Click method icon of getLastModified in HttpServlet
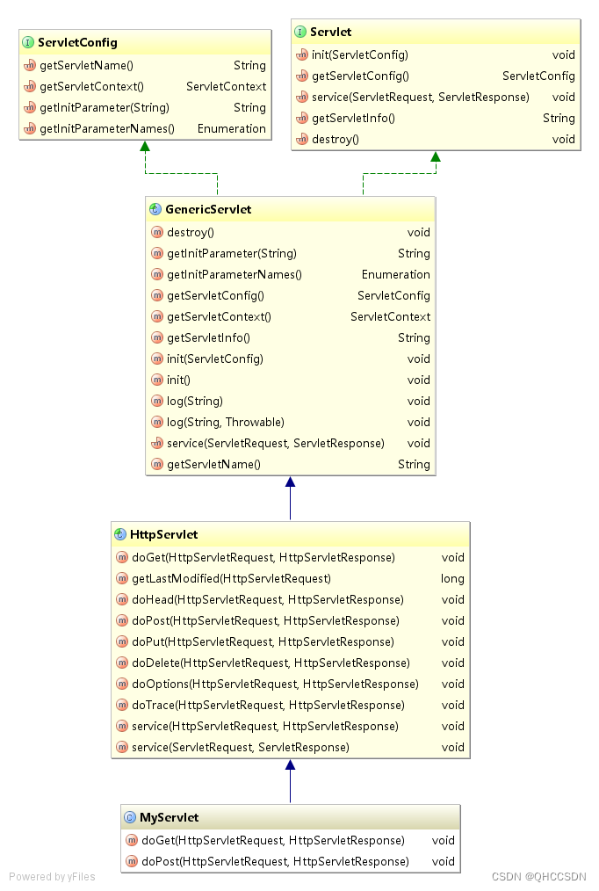Screen dimensions: 599x891 coord(122,578)
